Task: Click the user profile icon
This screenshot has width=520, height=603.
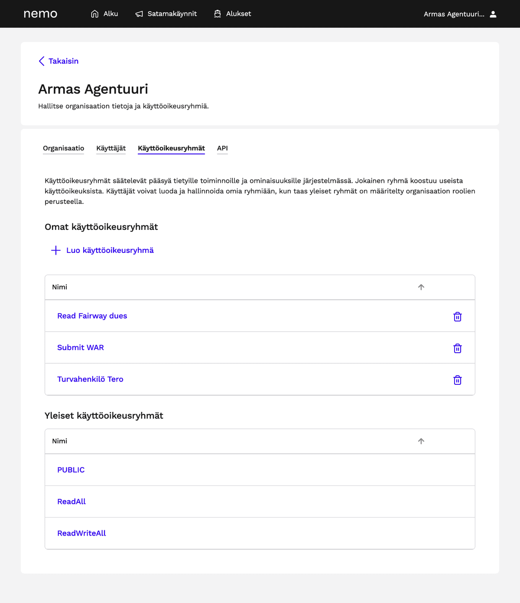Action: (493, 14)
